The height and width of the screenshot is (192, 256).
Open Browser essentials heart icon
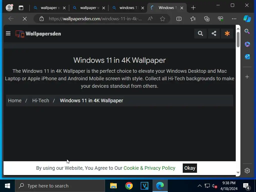[x=220, y=19]
